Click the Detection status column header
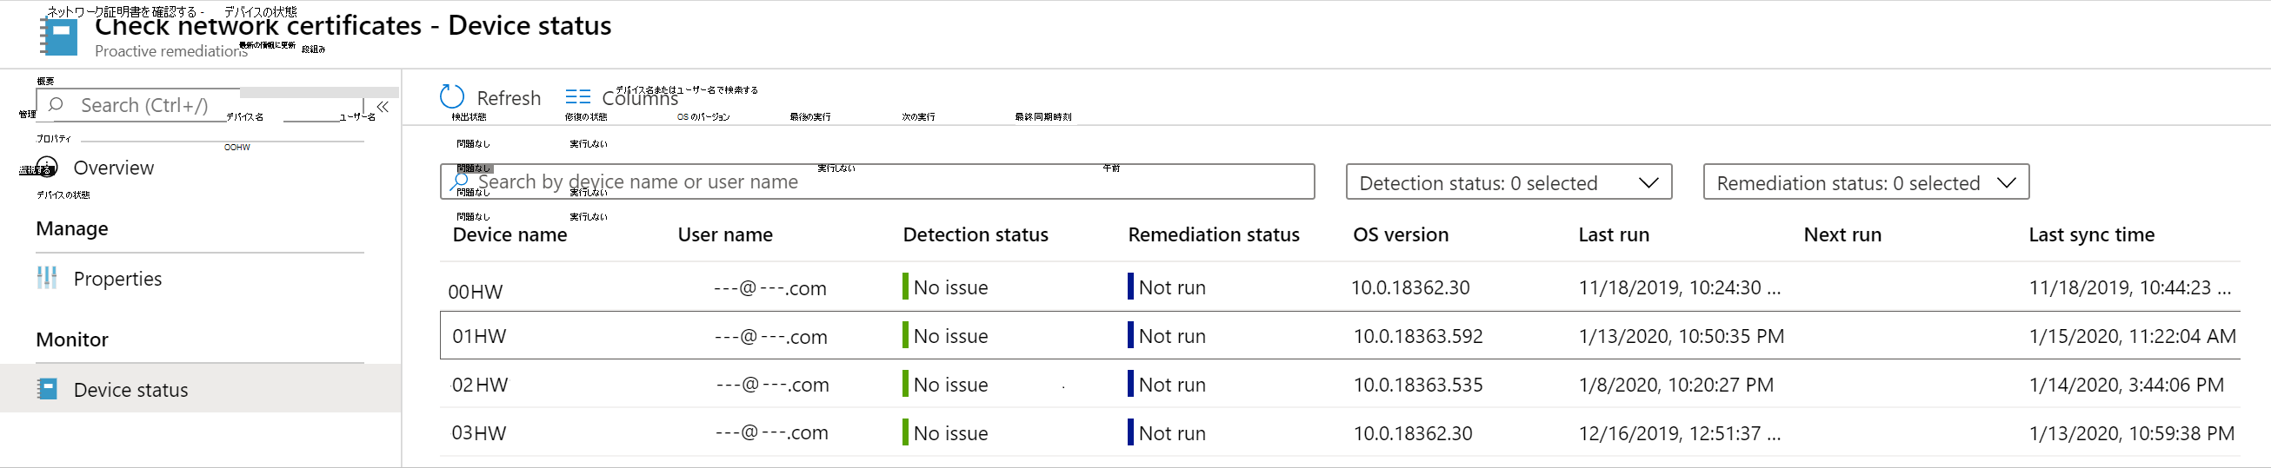Screen dimensions: 2271x468 pyautogui.click(x=975, y=235)
